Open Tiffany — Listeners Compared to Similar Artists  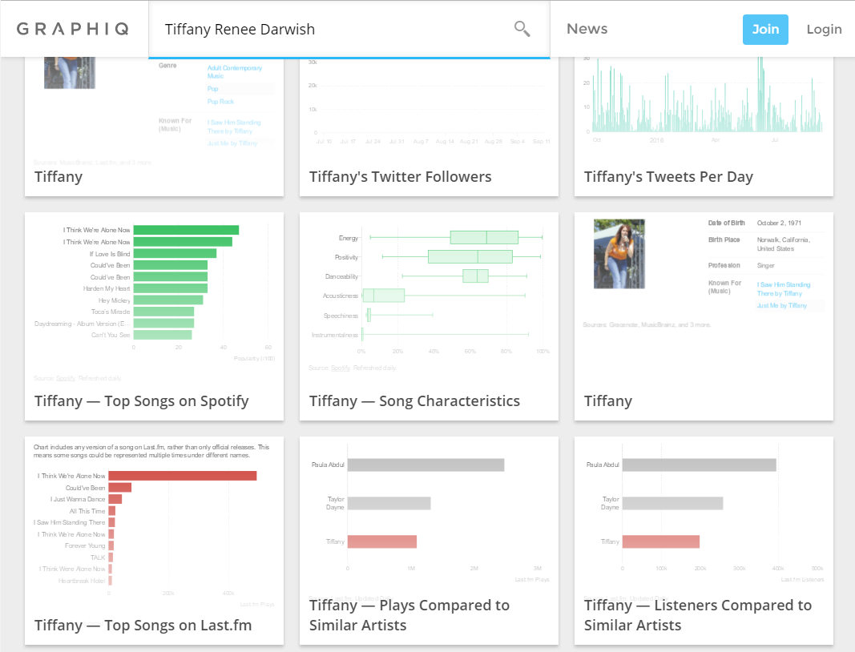697,615
